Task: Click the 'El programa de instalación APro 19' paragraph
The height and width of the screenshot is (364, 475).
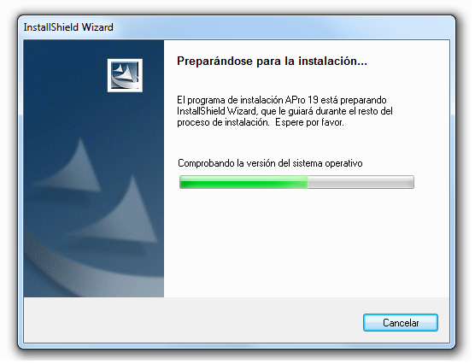Action: coord(284,112)
